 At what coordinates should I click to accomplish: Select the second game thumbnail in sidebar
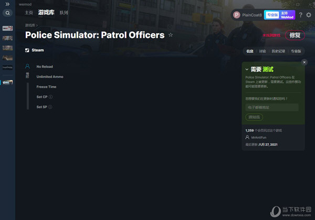(7, 38)
